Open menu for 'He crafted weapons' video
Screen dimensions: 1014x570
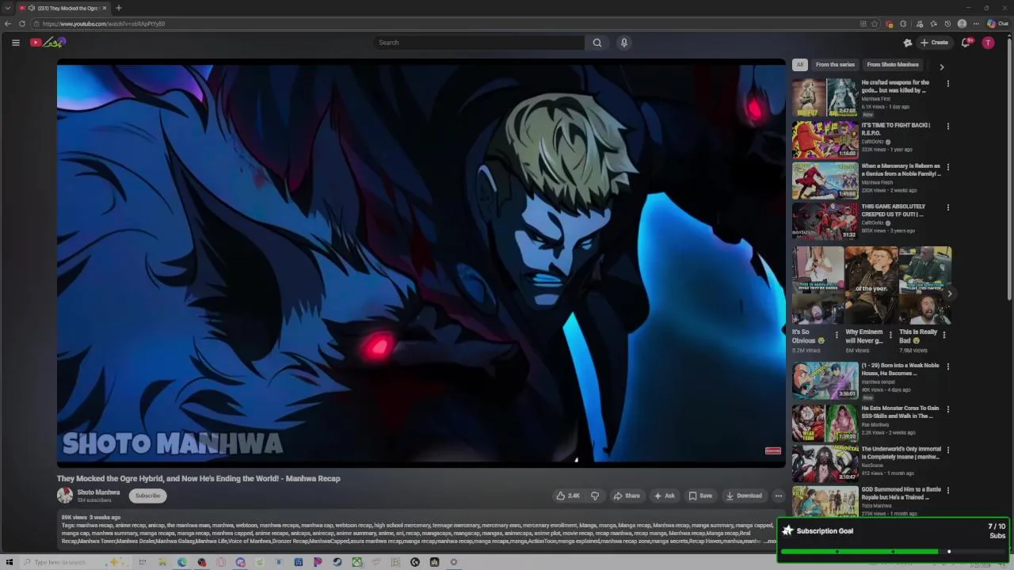click(x=947, y=83)
